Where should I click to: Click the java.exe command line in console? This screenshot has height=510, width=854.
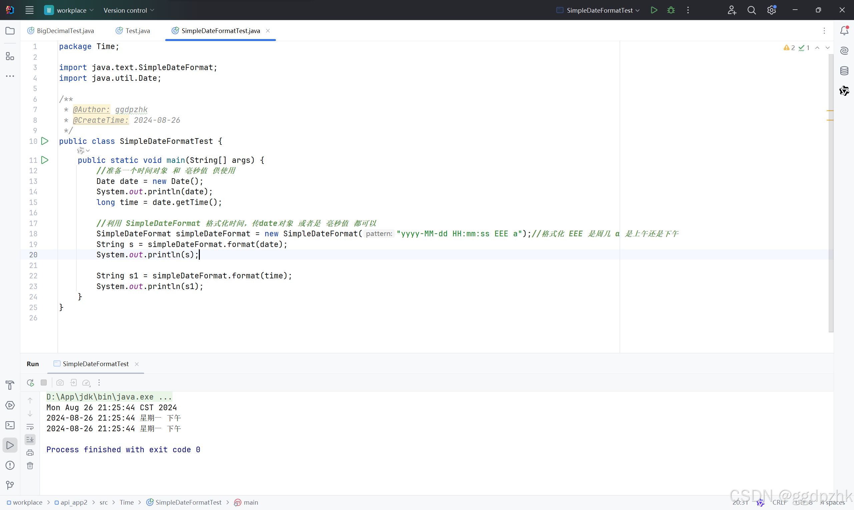pos(109,397)
